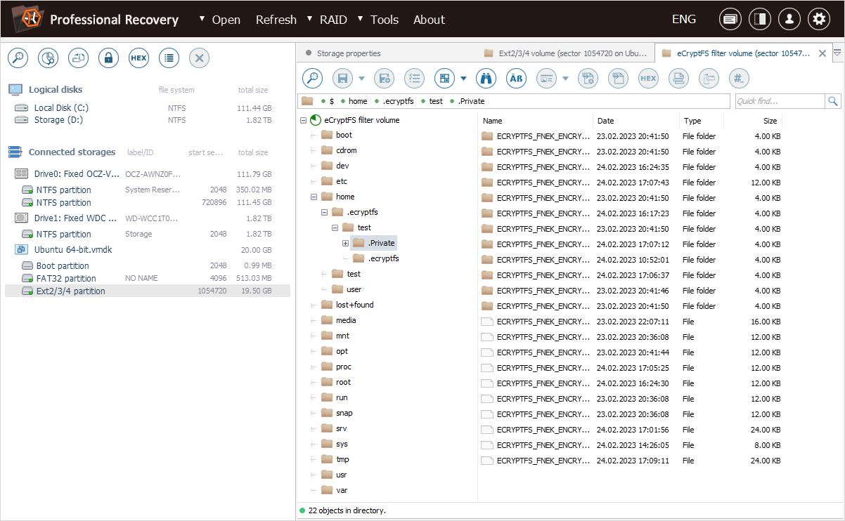Image resolution: width=845 pixels, height=521 pixels.
Task: Open the RAID menu
Action: coord(333,20)
